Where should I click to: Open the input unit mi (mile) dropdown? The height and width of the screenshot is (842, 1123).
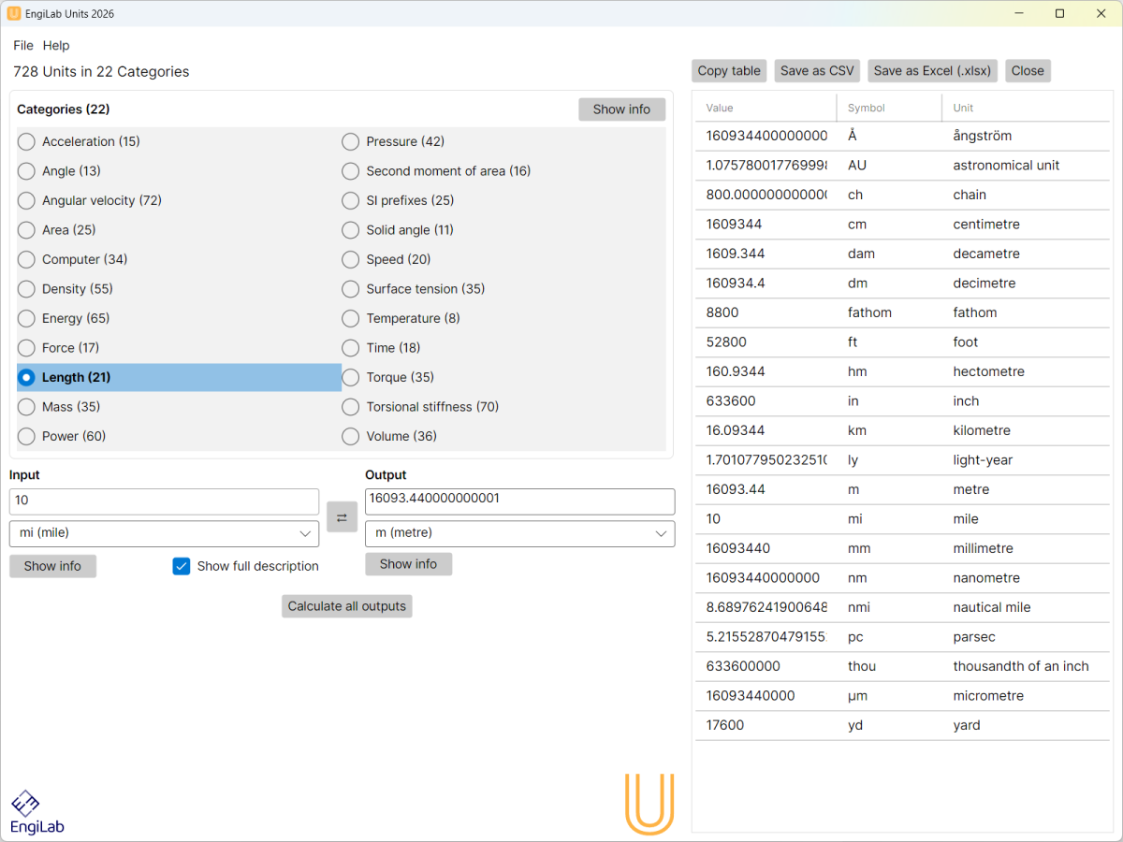(x=164, y=533)
